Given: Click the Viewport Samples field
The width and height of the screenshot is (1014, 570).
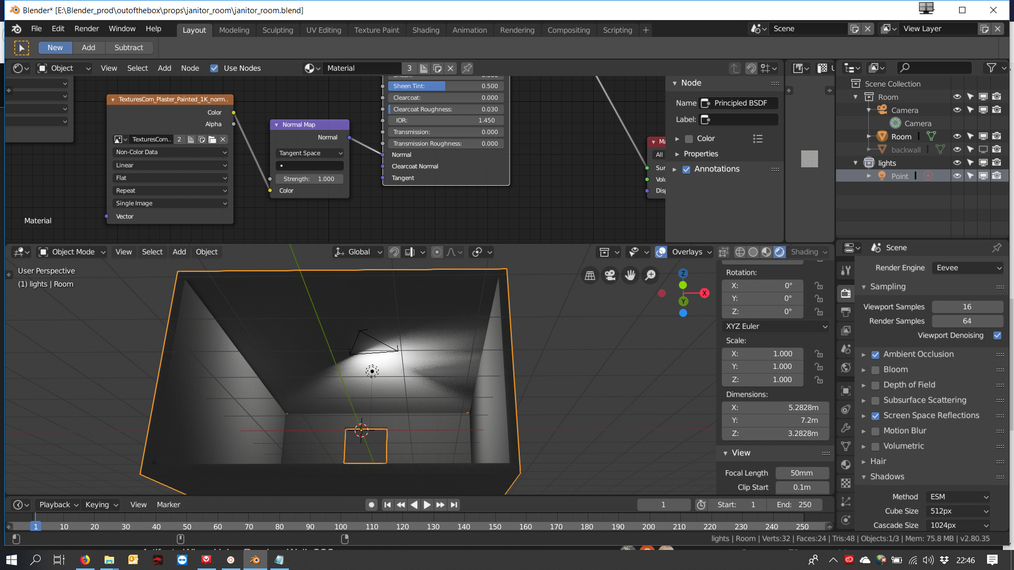Looking at the screenshot, I should (x=967, y=307).
